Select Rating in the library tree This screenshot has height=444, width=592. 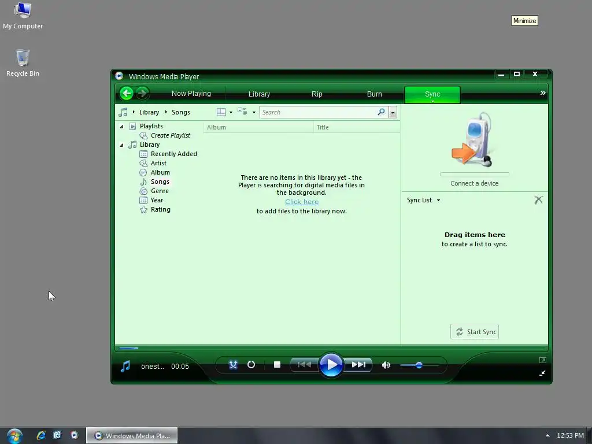(161, 209)
